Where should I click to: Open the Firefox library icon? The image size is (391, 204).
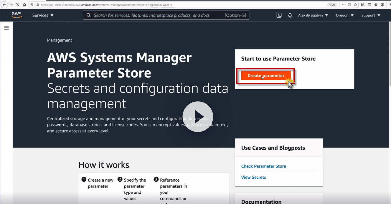pos(363,5)
